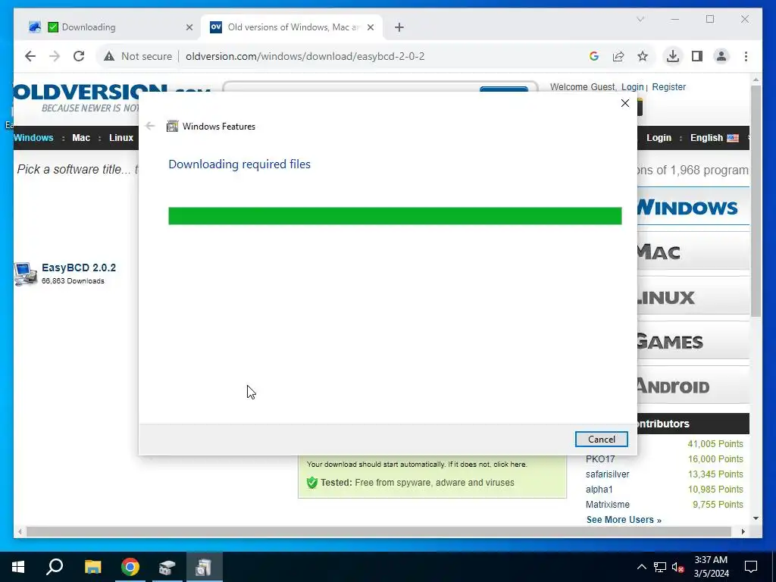This screenshot has height=582, width=776.
Task: Show hidden system tray icons
Action: pos(641,567)
